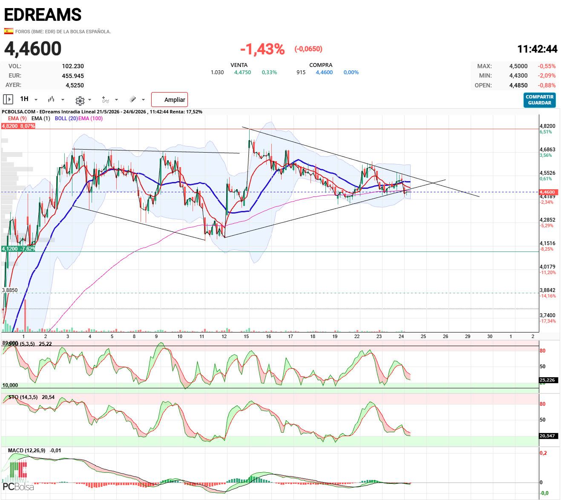Screen dimensions: 561x500
Task: Select the BOLL (20) indicator label
Action: (66, 118)
